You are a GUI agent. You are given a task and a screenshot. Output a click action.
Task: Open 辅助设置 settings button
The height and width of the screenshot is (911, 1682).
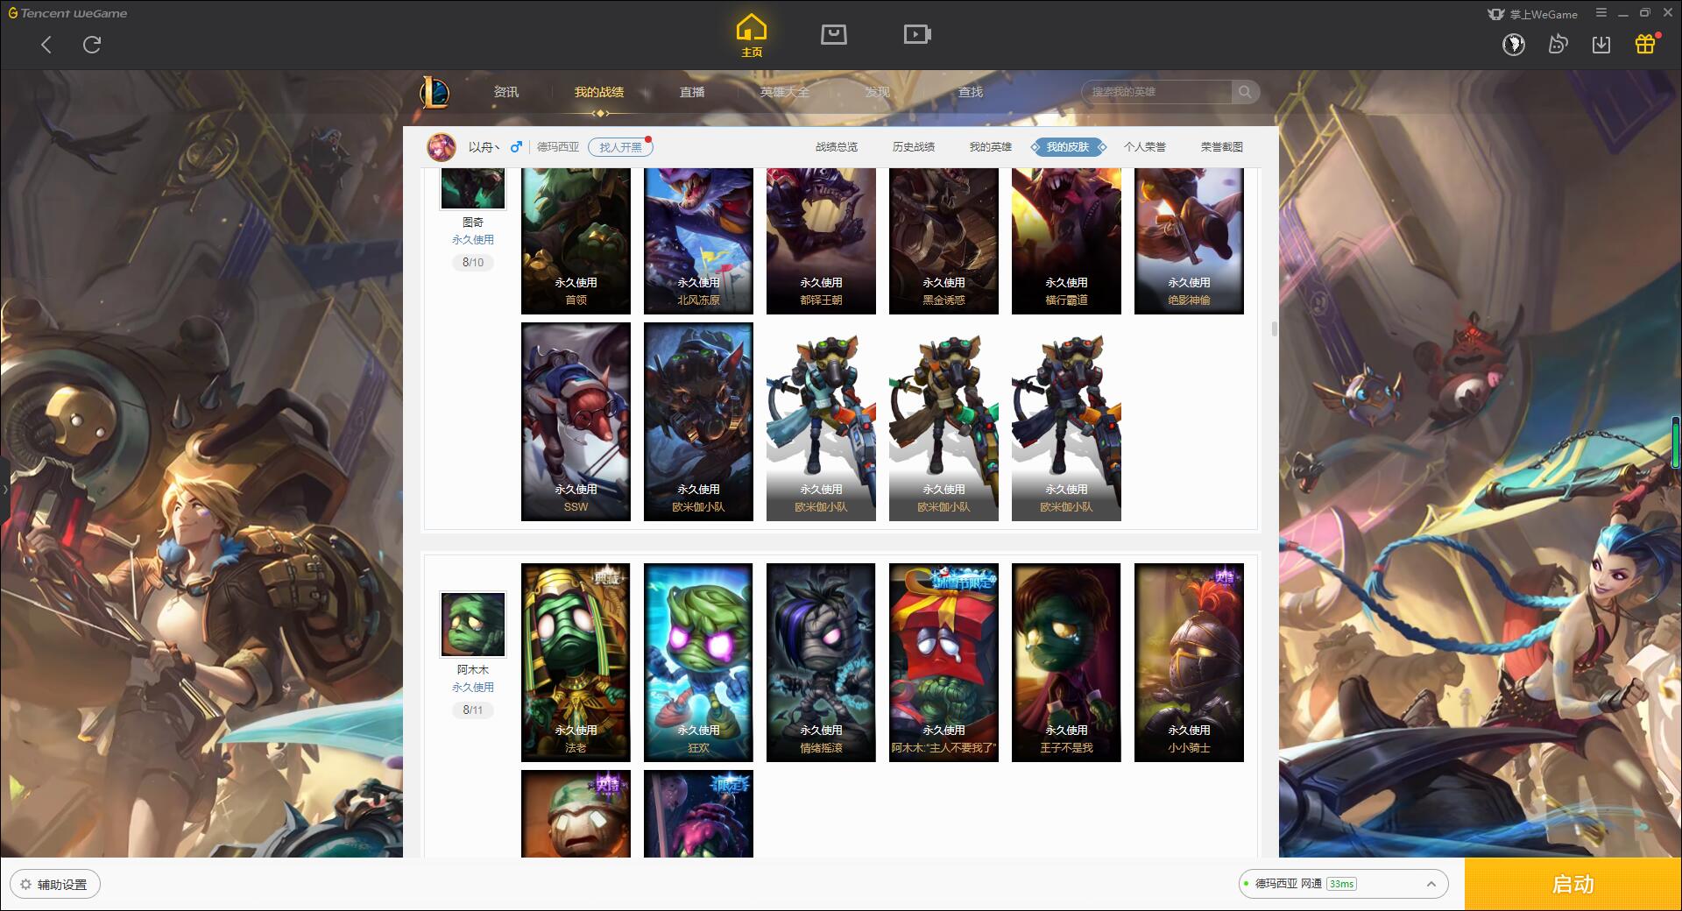[55, 885]
